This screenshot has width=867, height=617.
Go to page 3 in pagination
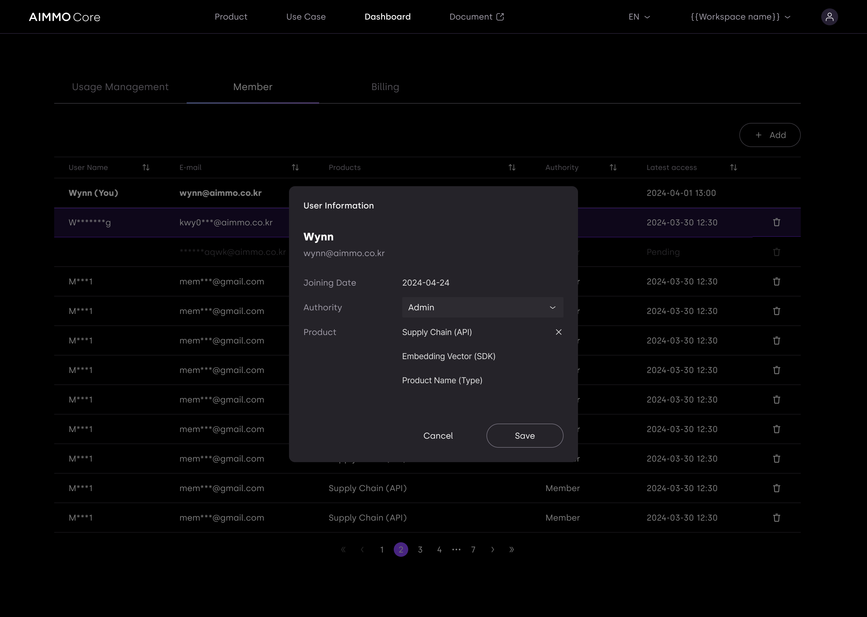point(420,550)
